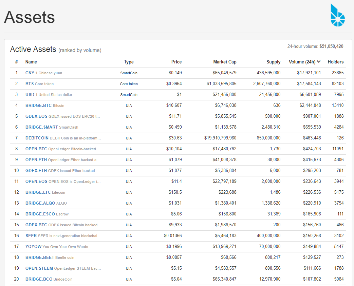Viewport: 354px width, 286px height.
Task: Open the GDEX.BTC asset link
Action: tap(36, 225)
